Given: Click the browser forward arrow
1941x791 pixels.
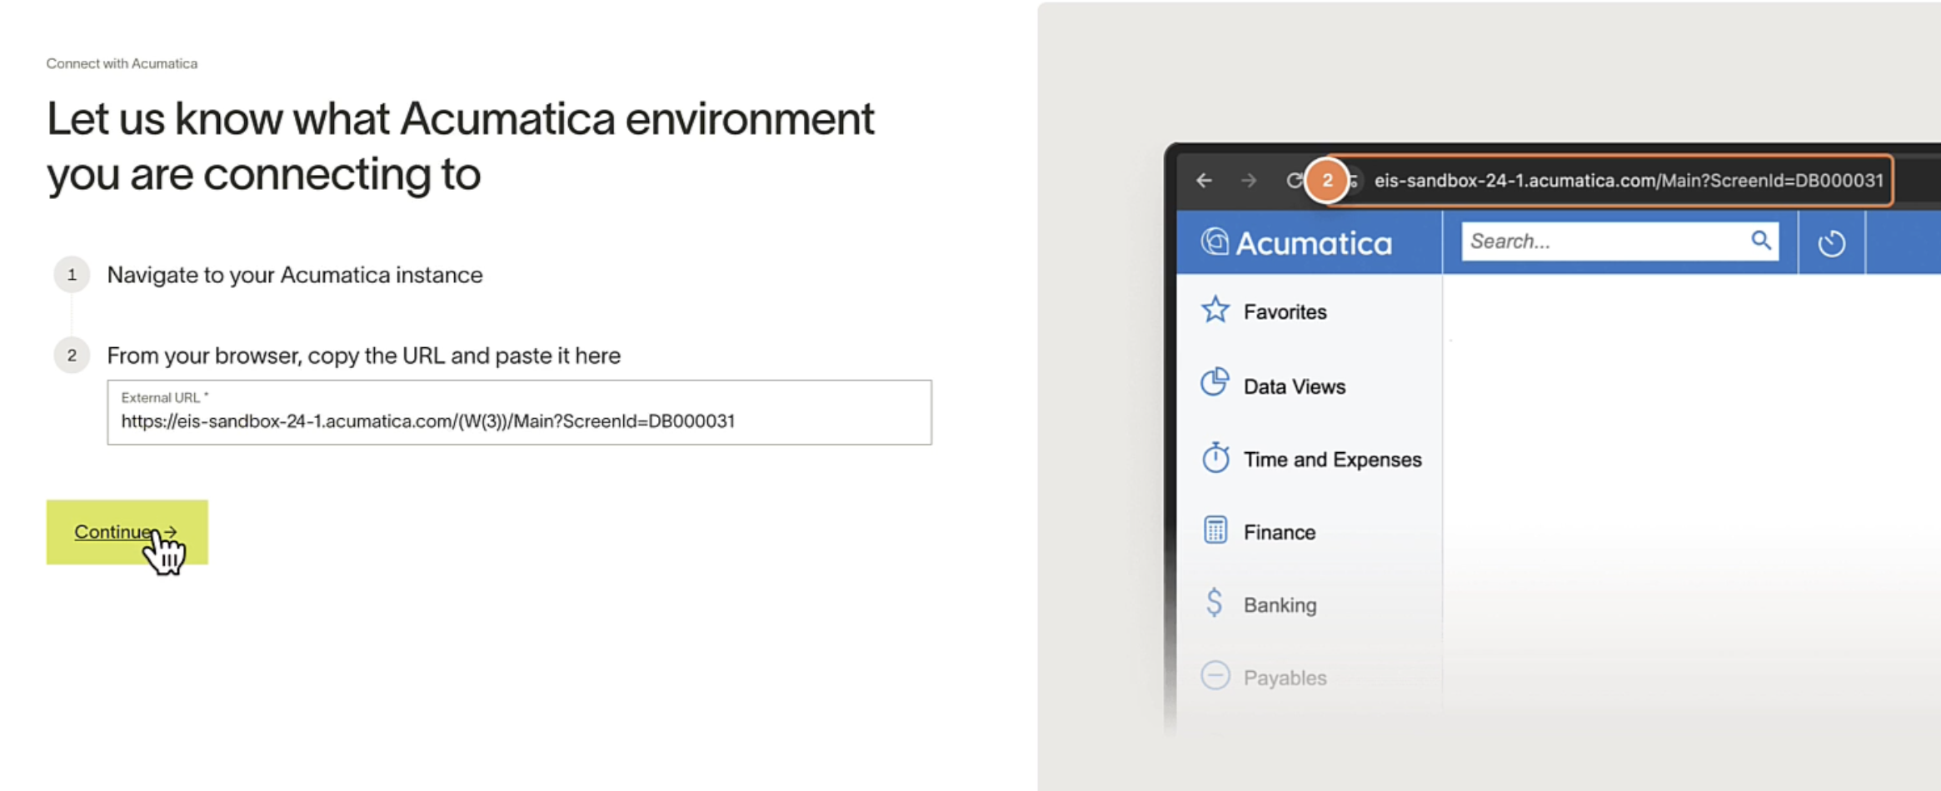Looking at the screenshot, I should [1248, 180].
